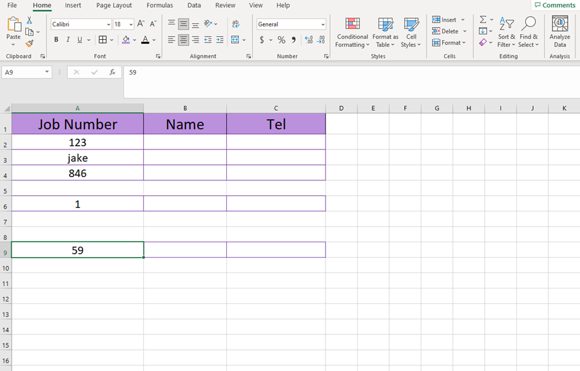The image size is (580, 371).
Task: Click Format cells button
Action: (449, 43)
